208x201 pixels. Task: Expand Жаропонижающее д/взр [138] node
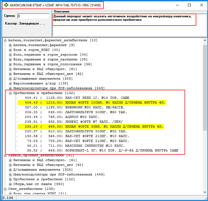(x=10, y=83)
